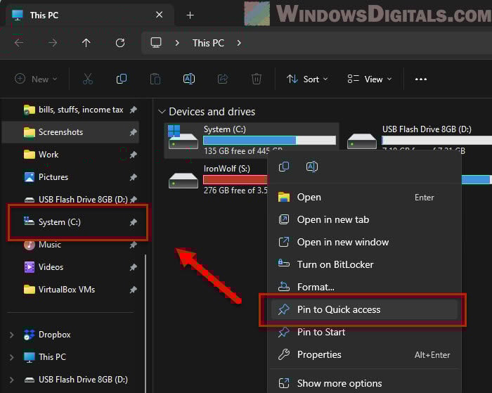Open the See more (three dots) menu
This screenshot has height=393, width=492.
tap(421, 79)
